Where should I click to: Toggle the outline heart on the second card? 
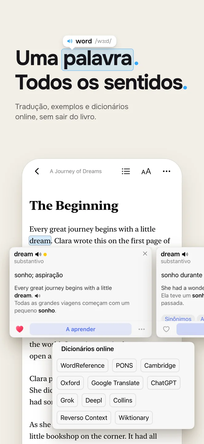pos(166,329)
